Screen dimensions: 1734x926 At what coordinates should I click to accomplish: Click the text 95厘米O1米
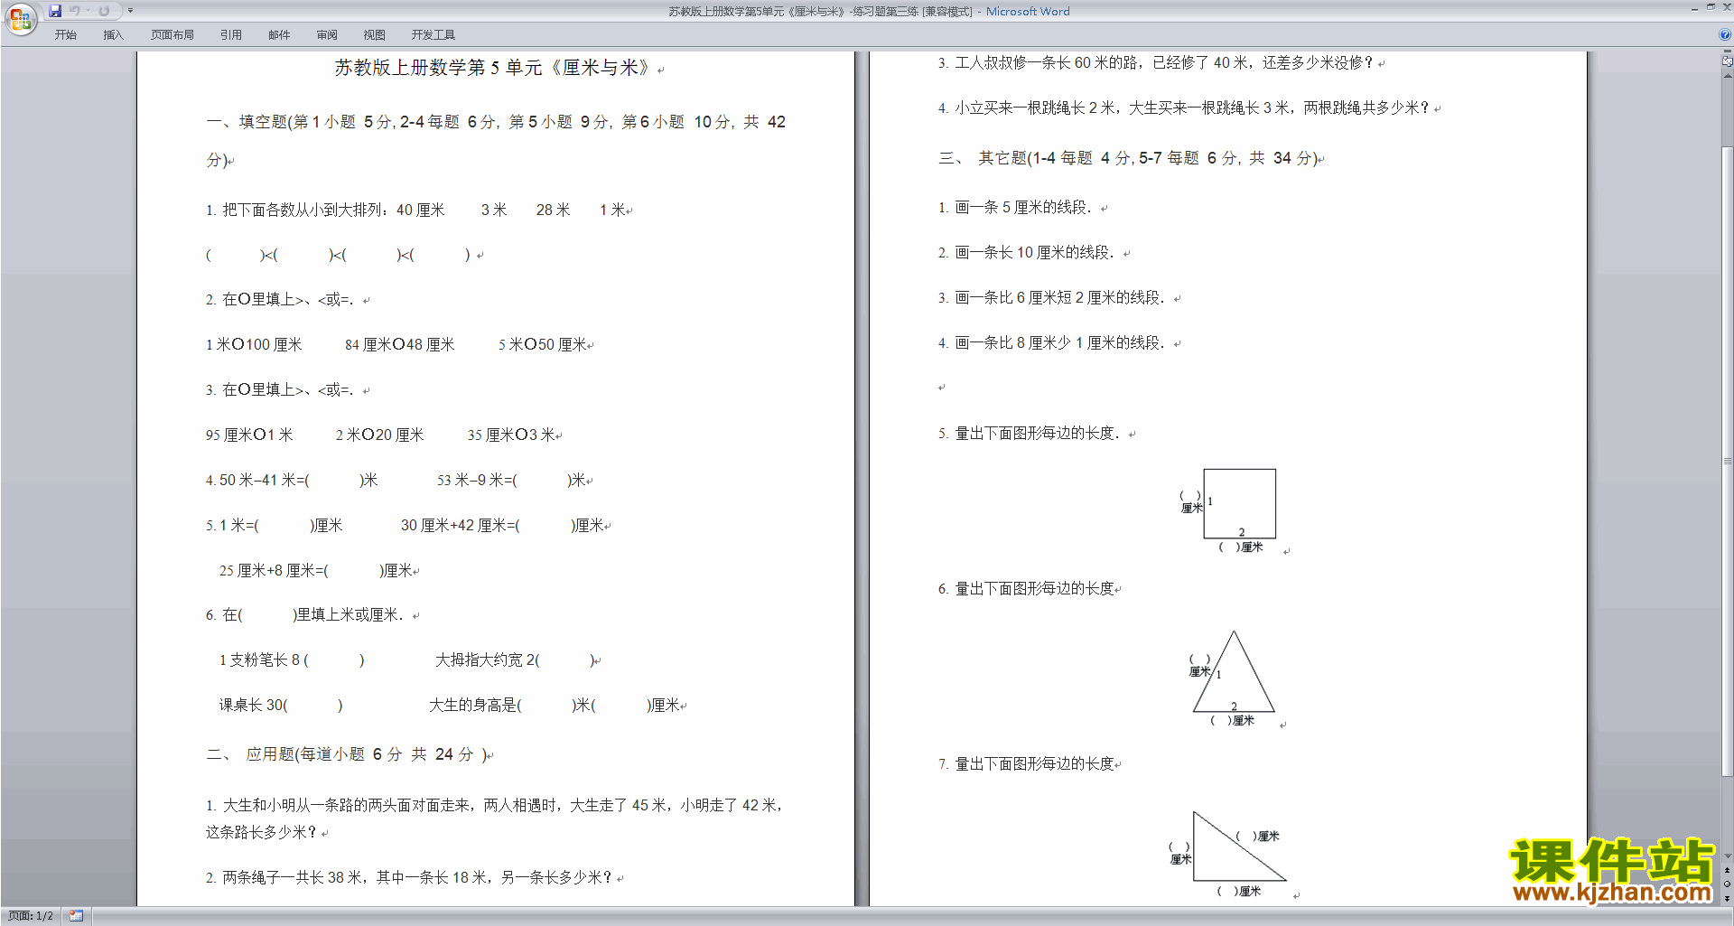click(x=249, y=435)
